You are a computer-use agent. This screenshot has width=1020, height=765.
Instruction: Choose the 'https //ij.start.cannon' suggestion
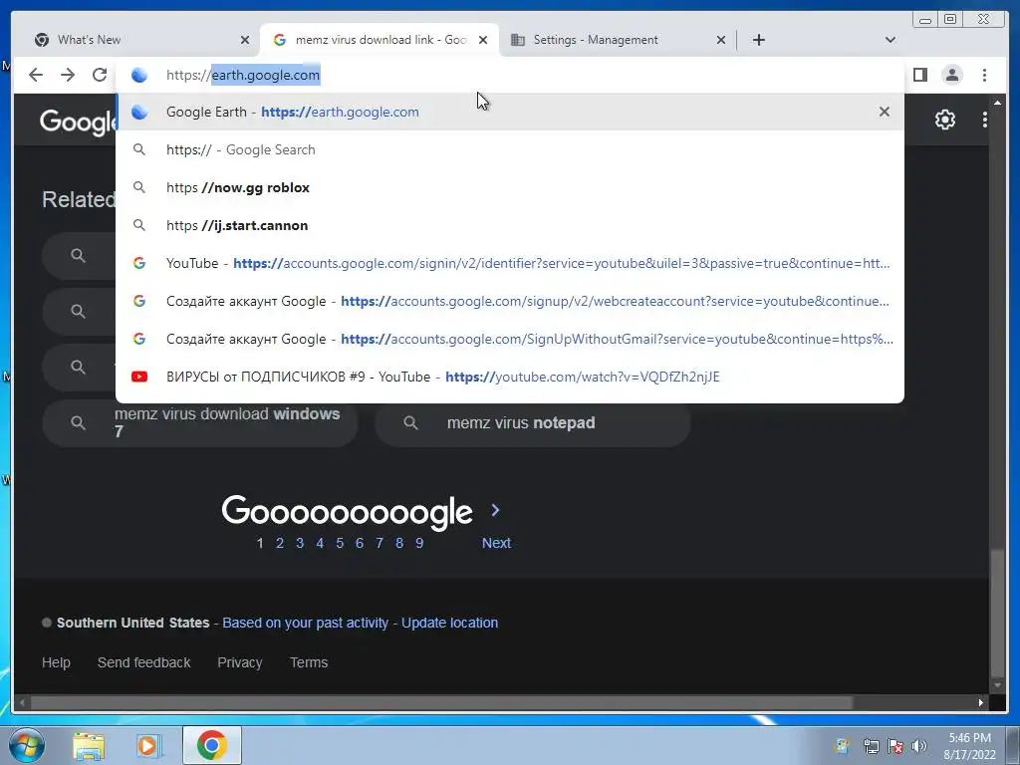click(x=509, y=225)
